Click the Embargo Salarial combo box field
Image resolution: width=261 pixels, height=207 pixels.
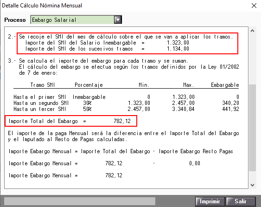click(76, 20)
